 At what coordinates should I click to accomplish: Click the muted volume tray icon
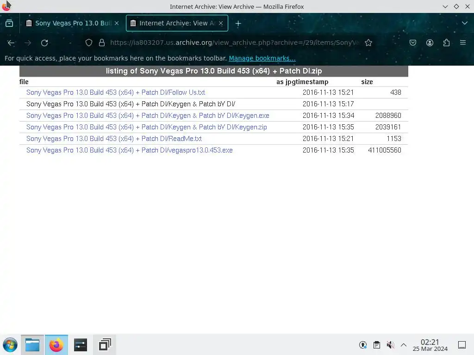tap(390, 345)
